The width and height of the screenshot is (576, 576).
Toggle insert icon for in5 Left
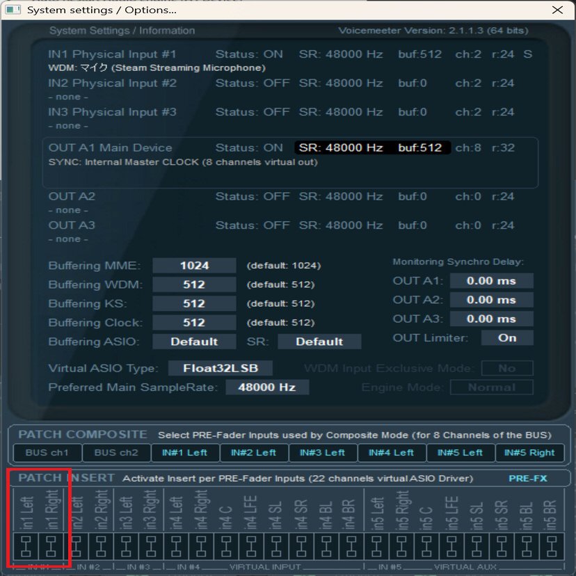pos(376,546)
